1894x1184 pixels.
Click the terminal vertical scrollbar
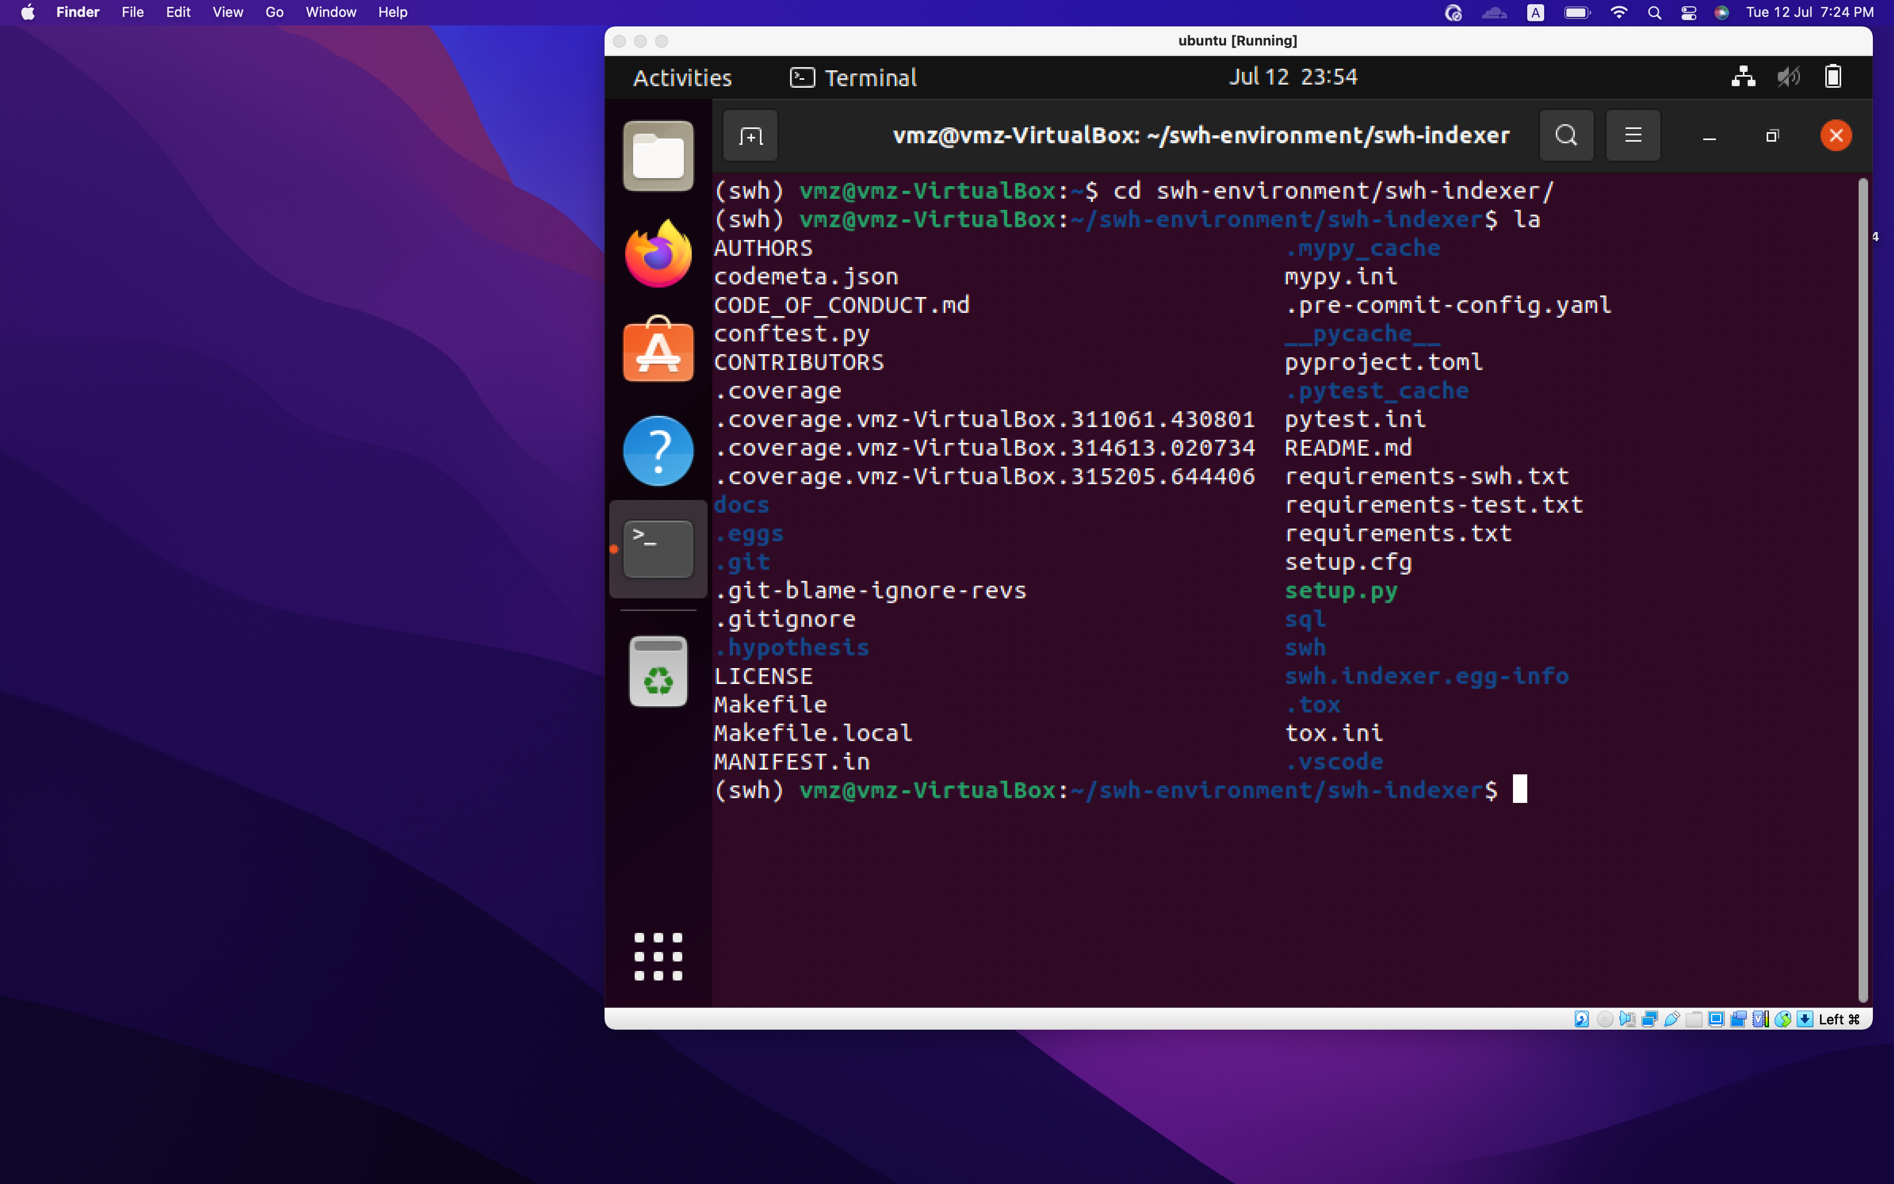[1863, 590]
